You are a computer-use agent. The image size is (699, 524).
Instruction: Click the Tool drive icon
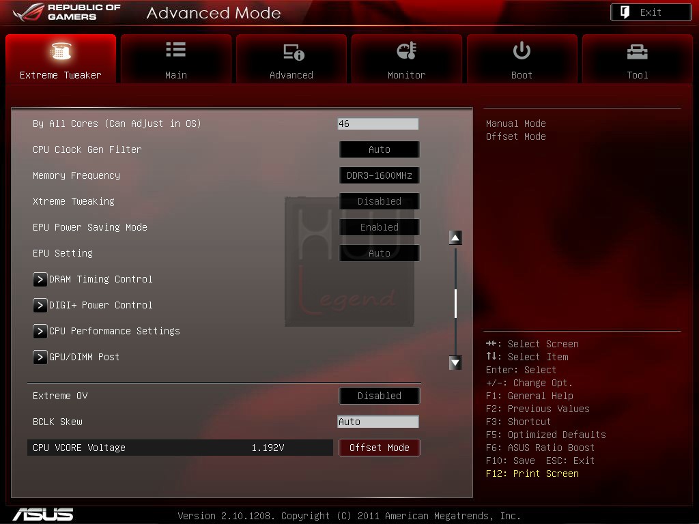[x=637, y=52]
